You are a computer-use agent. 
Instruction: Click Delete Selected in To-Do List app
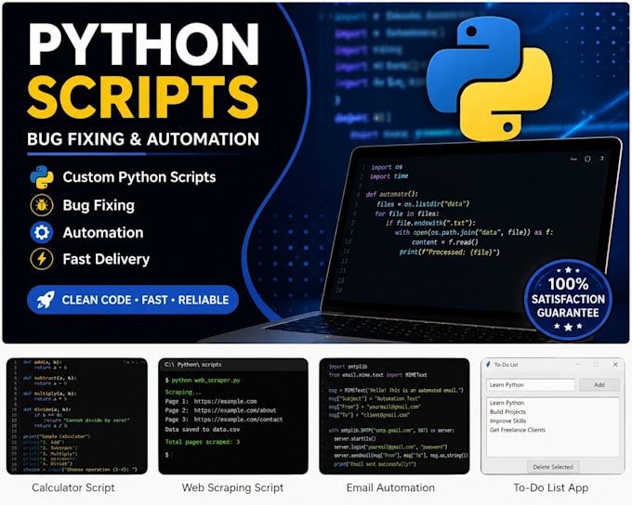tap(553, 467)
